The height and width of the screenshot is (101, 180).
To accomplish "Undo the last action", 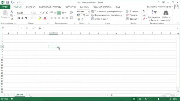I will (12, 3).
